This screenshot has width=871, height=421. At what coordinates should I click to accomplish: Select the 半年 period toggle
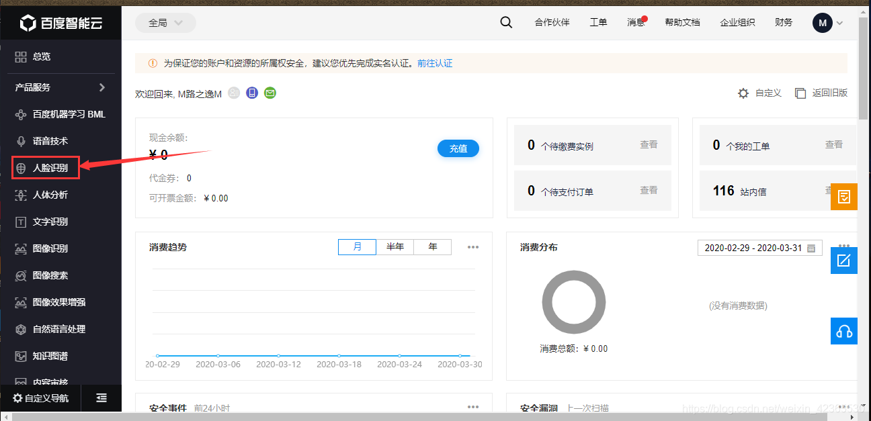click(x=395, y=247)
